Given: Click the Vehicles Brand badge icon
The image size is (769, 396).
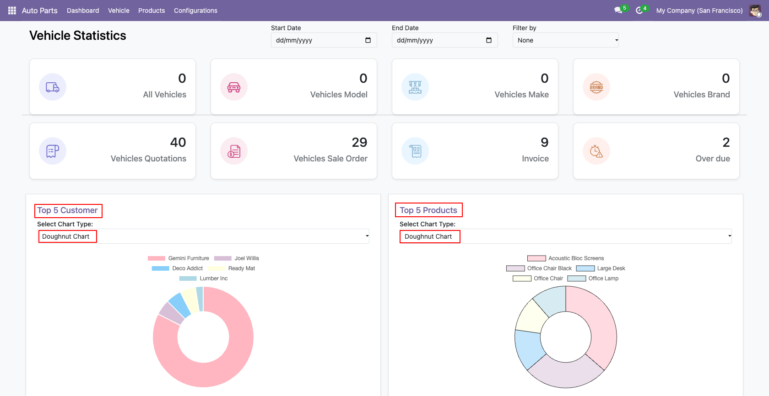Looking at the screenshot, I should pyautogui.click(x=596, y=87).
